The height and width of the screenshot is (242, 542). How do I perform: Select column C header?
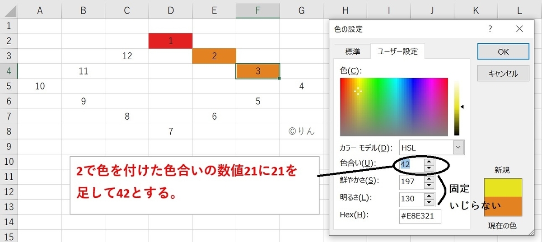coord(127,10)
